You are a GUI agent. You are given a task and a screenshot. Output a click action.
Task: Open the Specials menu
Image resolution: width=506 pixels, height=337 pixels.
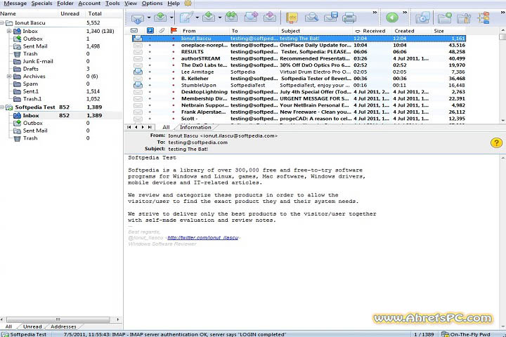pos(41,4)
